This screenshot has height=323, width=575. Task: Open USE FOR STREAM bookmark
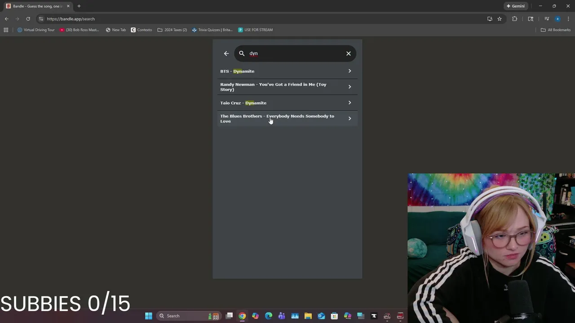click(x=255, y=30)
